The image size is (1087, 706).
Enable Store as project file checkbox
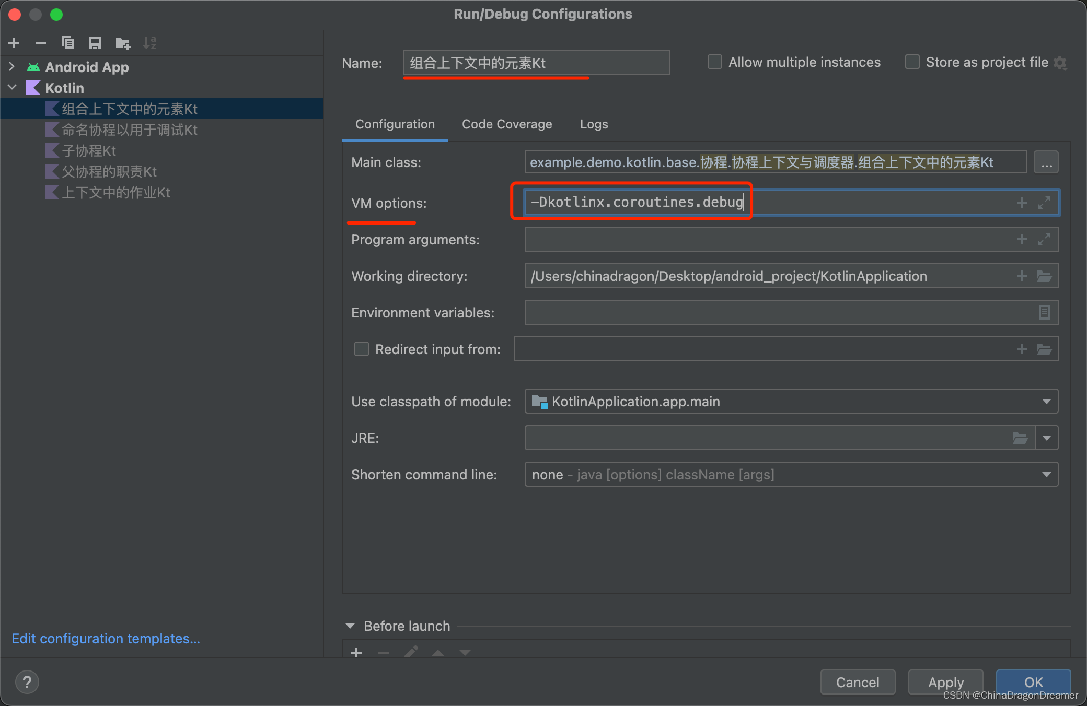click(909, 63)
